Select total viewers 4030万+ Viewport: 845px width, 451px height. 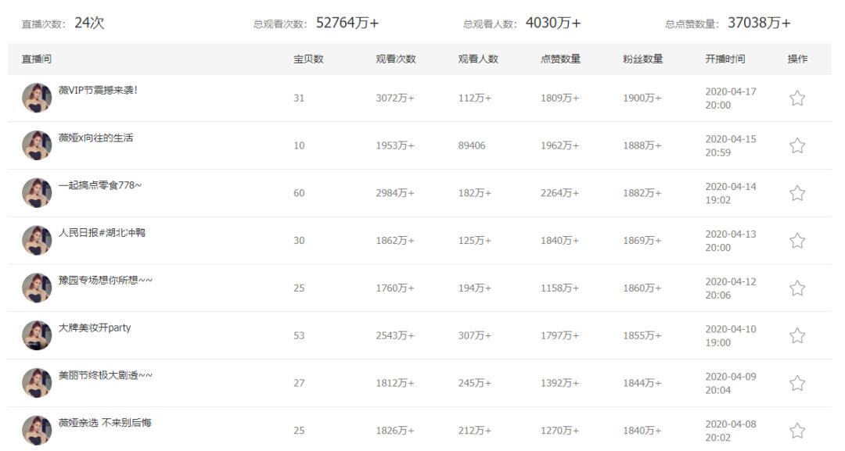coord(553,23)
